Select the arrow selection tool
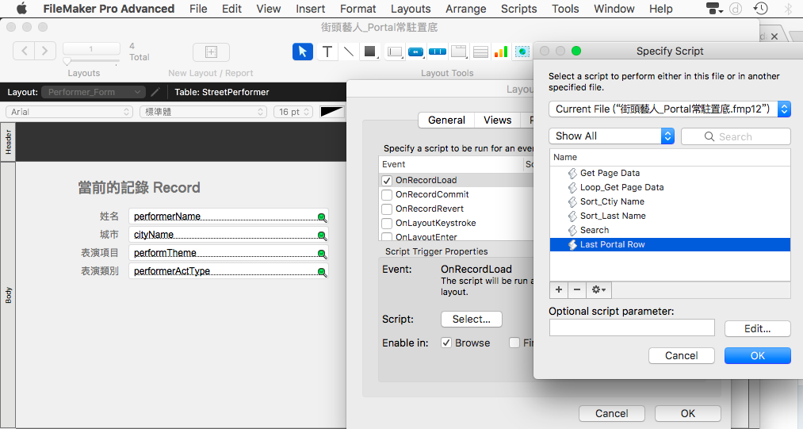 tap(303, 52)
